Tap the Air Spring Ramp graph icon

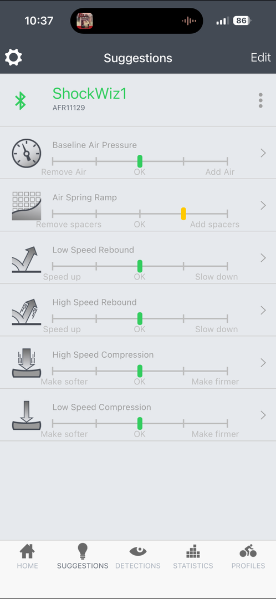click(27, 206)
